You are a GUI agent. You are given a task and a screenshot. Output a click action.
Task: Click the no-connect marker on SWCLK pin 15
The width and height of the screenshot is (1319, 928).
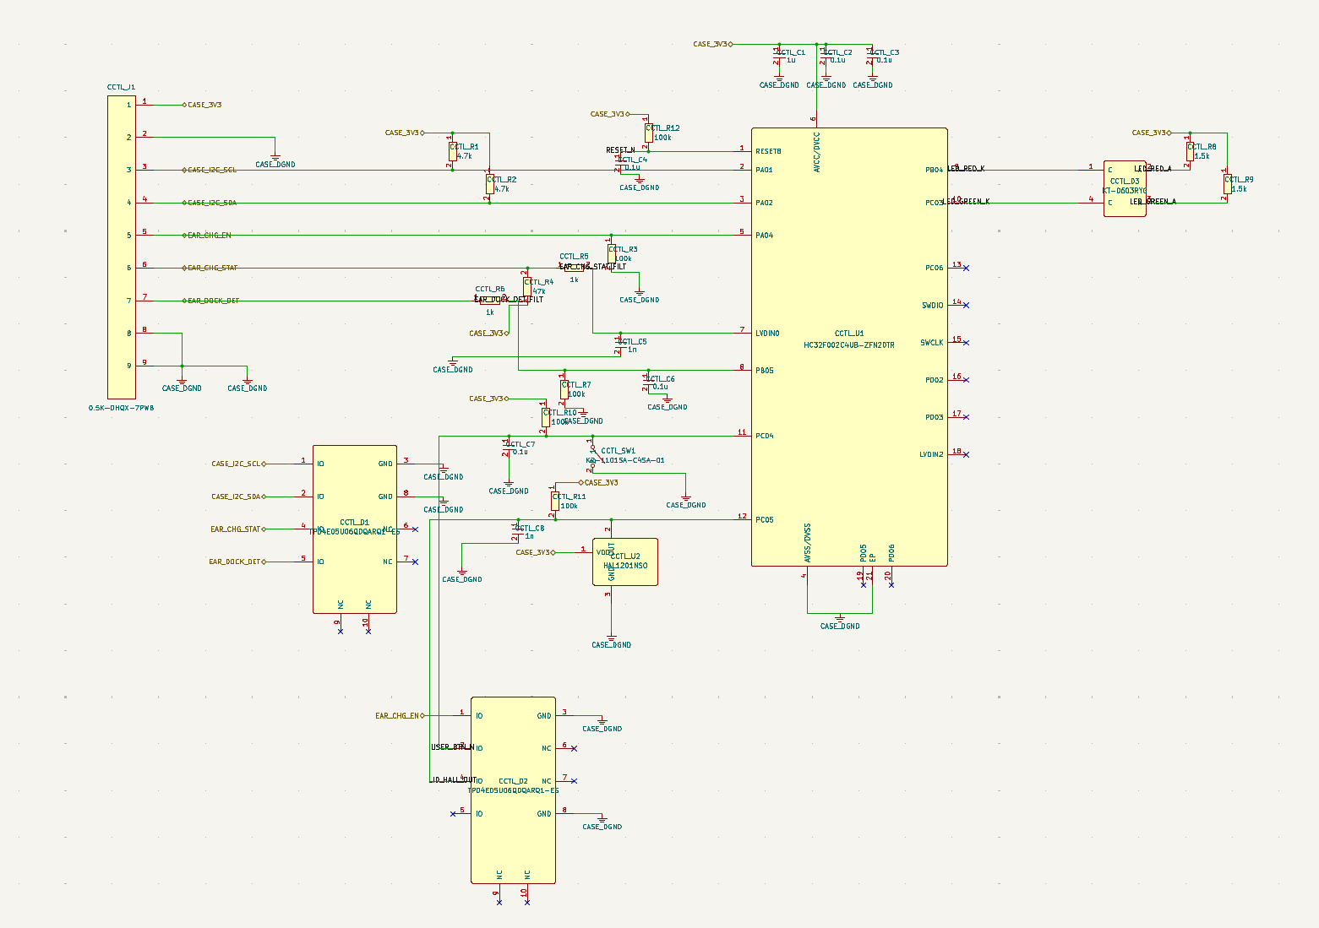pyautogui.click(x=967, y=343)
